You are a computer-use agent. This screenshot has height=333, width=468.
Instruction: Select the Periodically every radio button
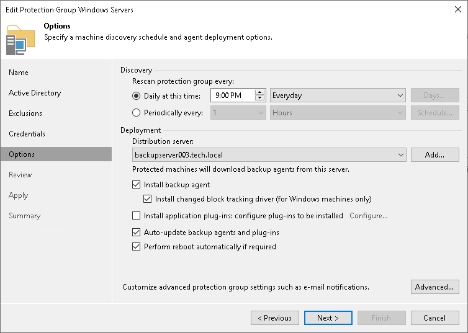pyautogui.click(x=136, y=112)
